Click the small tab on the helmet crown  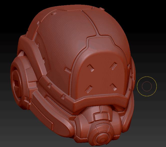point(101,9)
